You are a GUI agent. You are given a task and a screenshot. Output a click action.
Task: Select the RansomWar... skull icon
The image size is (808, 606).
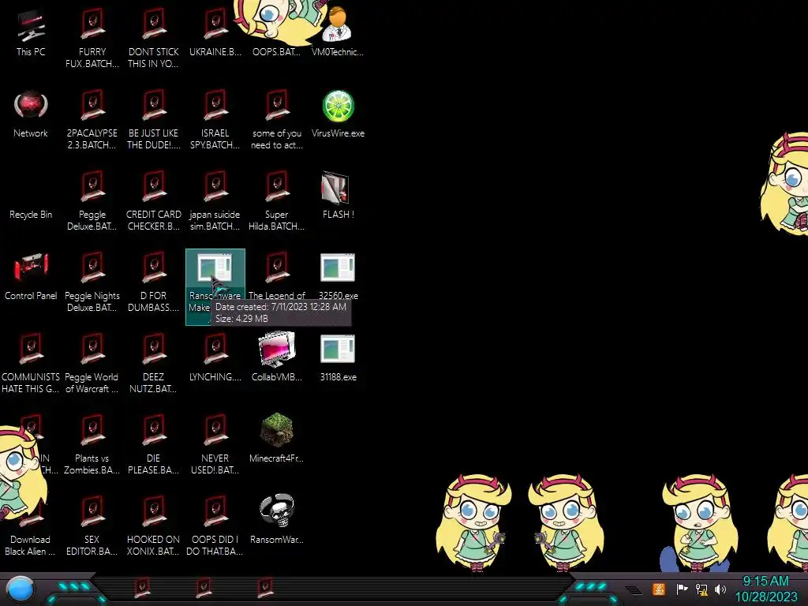pos(277,511)
